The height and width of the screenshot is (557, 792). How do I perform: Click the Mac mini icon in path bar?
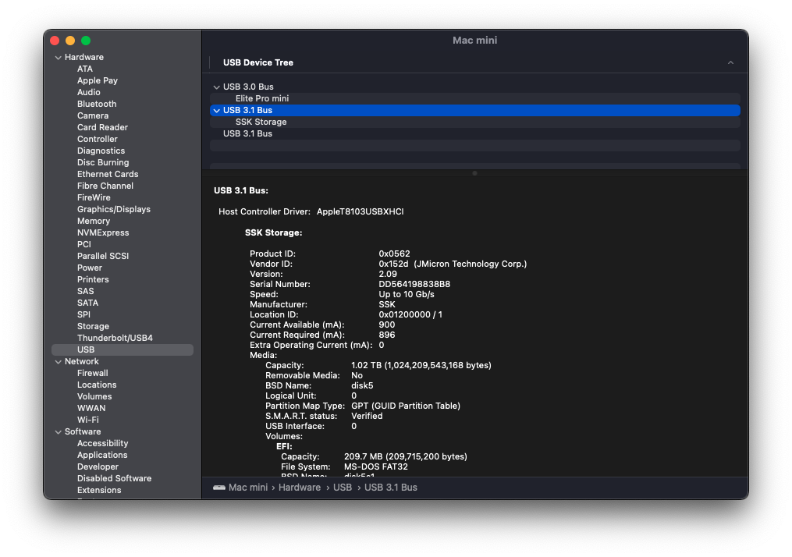(219, 488)
